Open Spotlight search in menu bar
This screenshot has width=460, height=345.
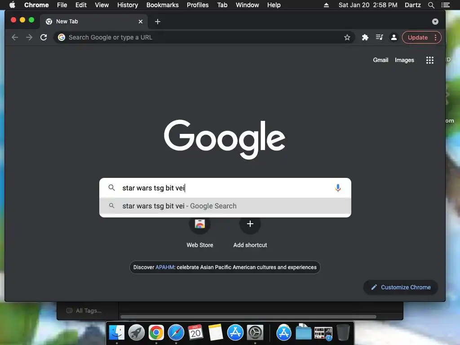(431, 5)
